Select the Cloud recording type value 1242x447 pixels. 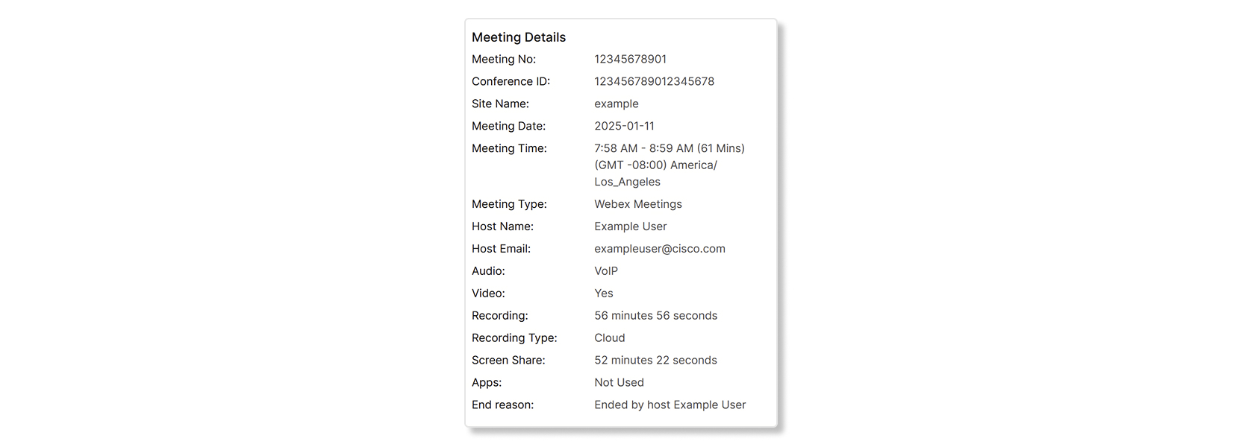point(610,338)
